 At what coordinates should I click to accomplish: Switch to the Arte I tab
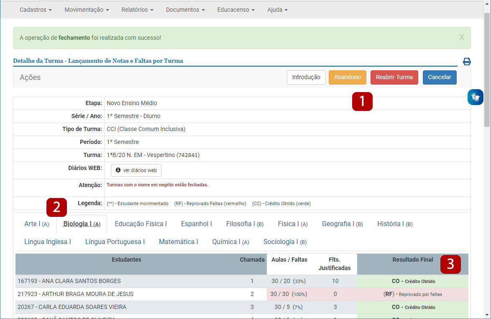pos(37,224)
